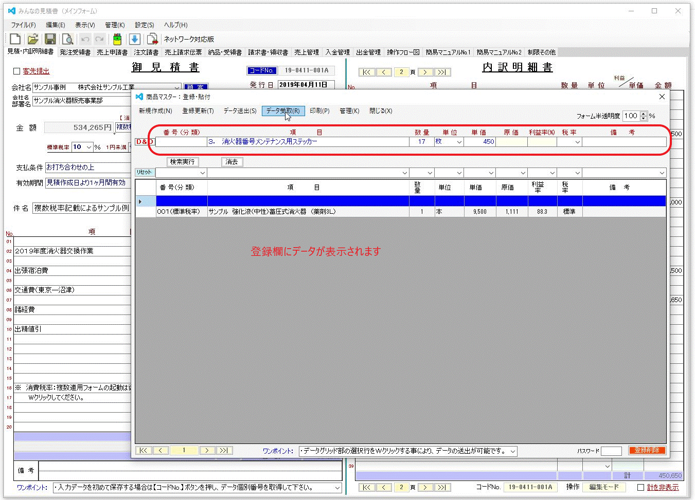Click the Print preview magnifier icon
Image resolution: width=695 pixels, height=500 pixels.
67,39
